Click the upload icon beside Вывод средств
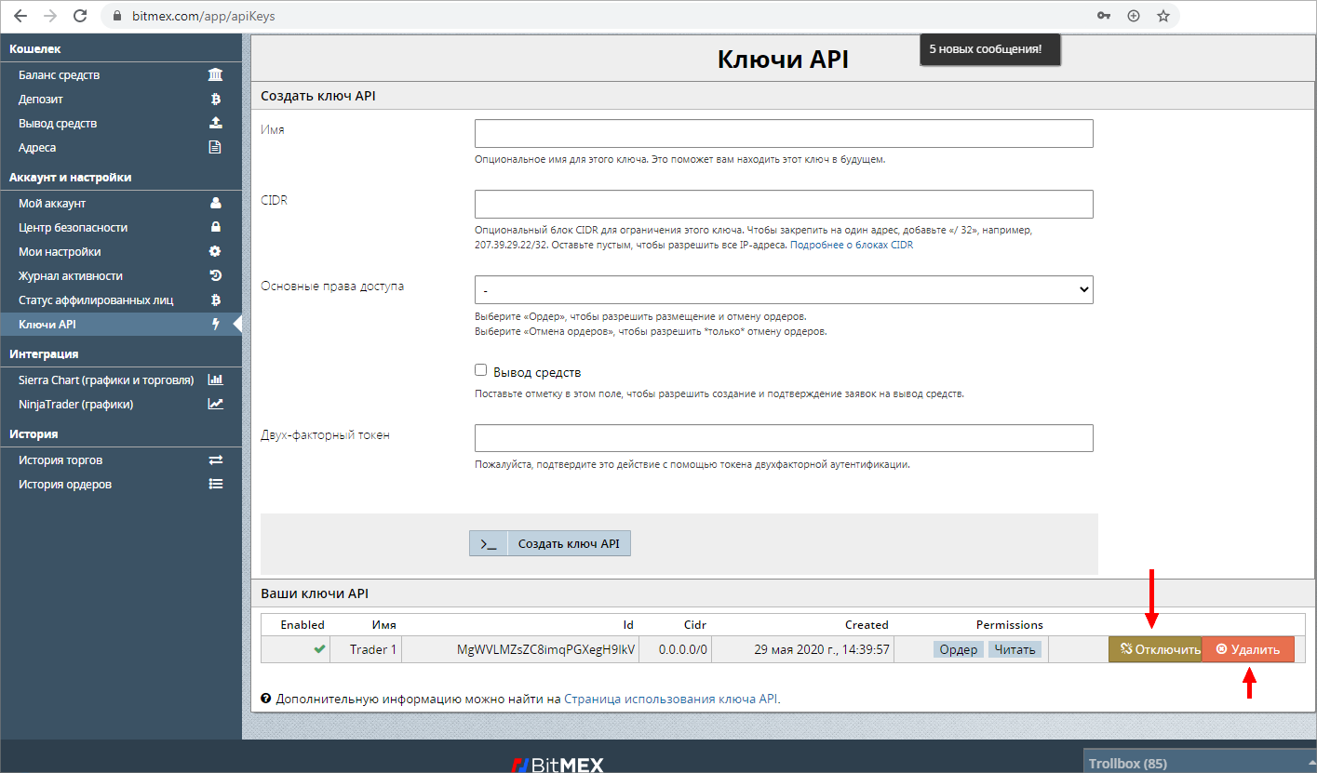 215,124
